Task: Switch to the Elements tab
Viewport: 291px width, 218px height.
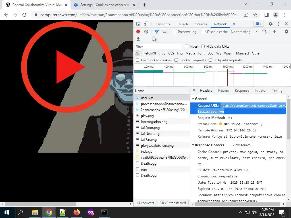Action: pos(163,24)
